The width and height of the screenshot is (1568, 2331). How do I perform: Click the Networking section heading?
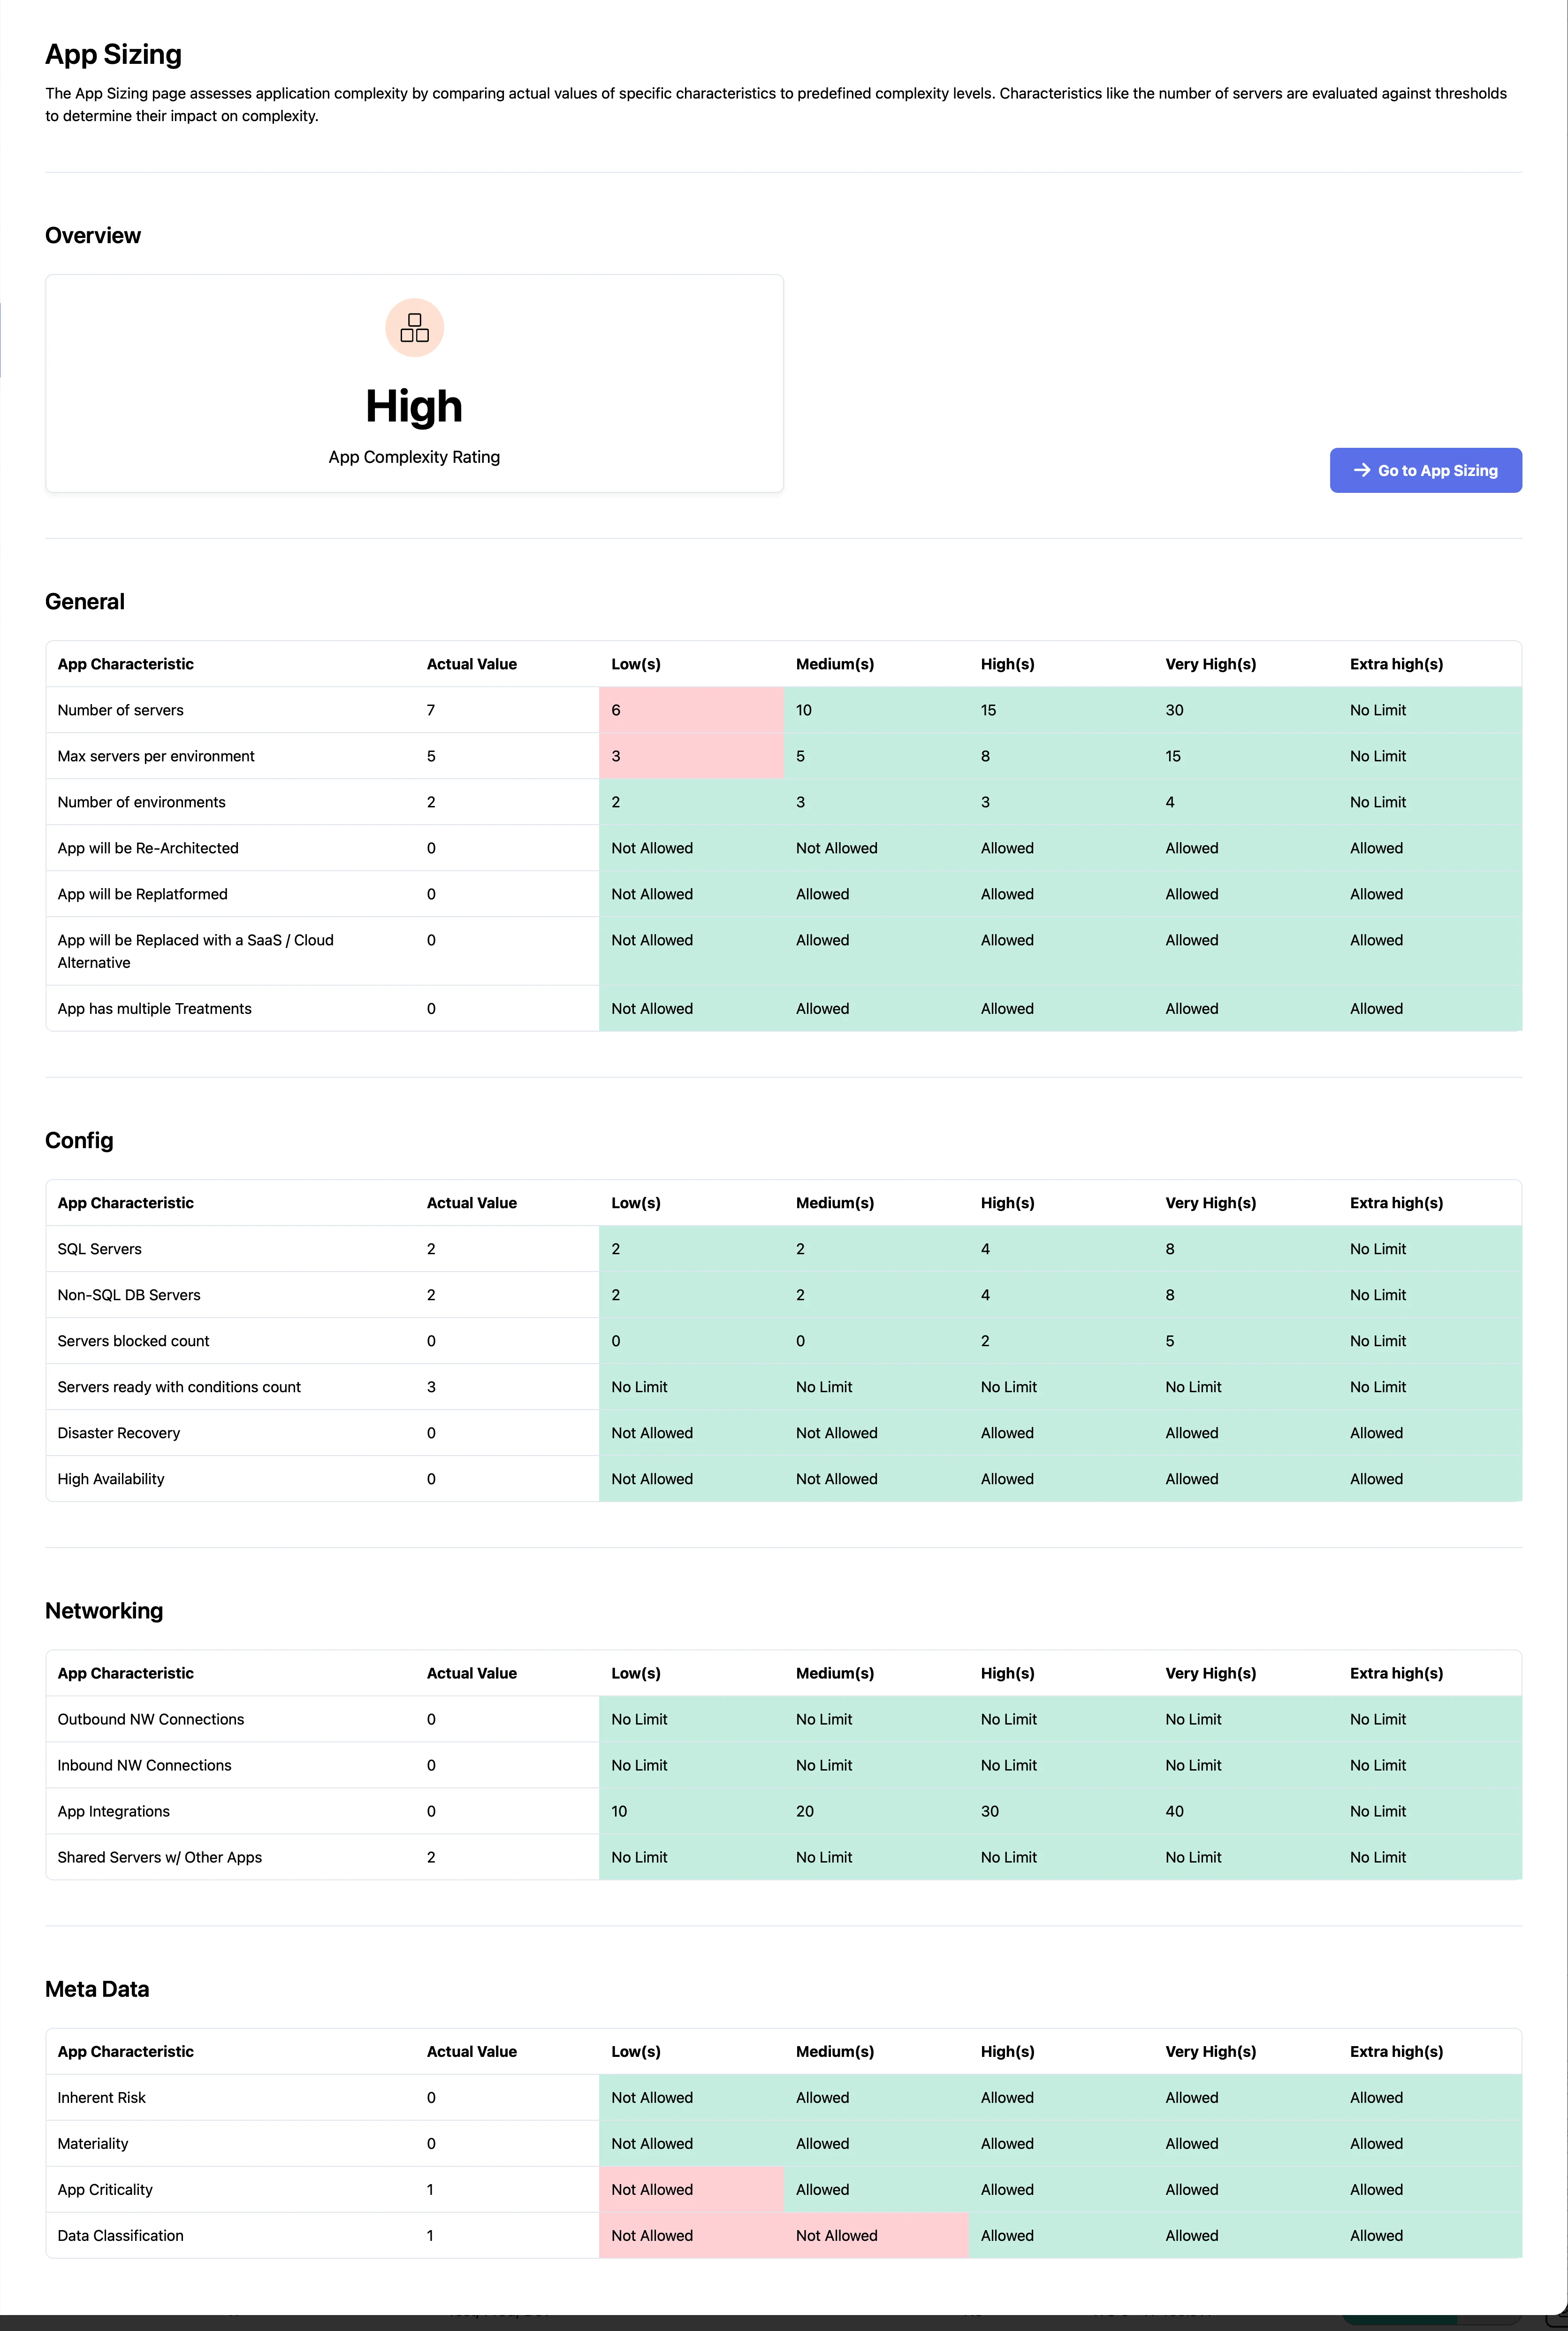(104, 1610)
